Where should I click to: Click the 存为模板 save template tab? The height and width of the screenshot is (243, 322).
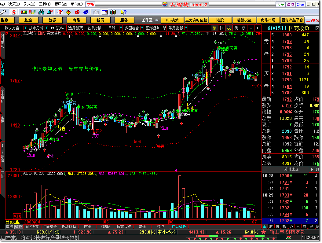179,227
